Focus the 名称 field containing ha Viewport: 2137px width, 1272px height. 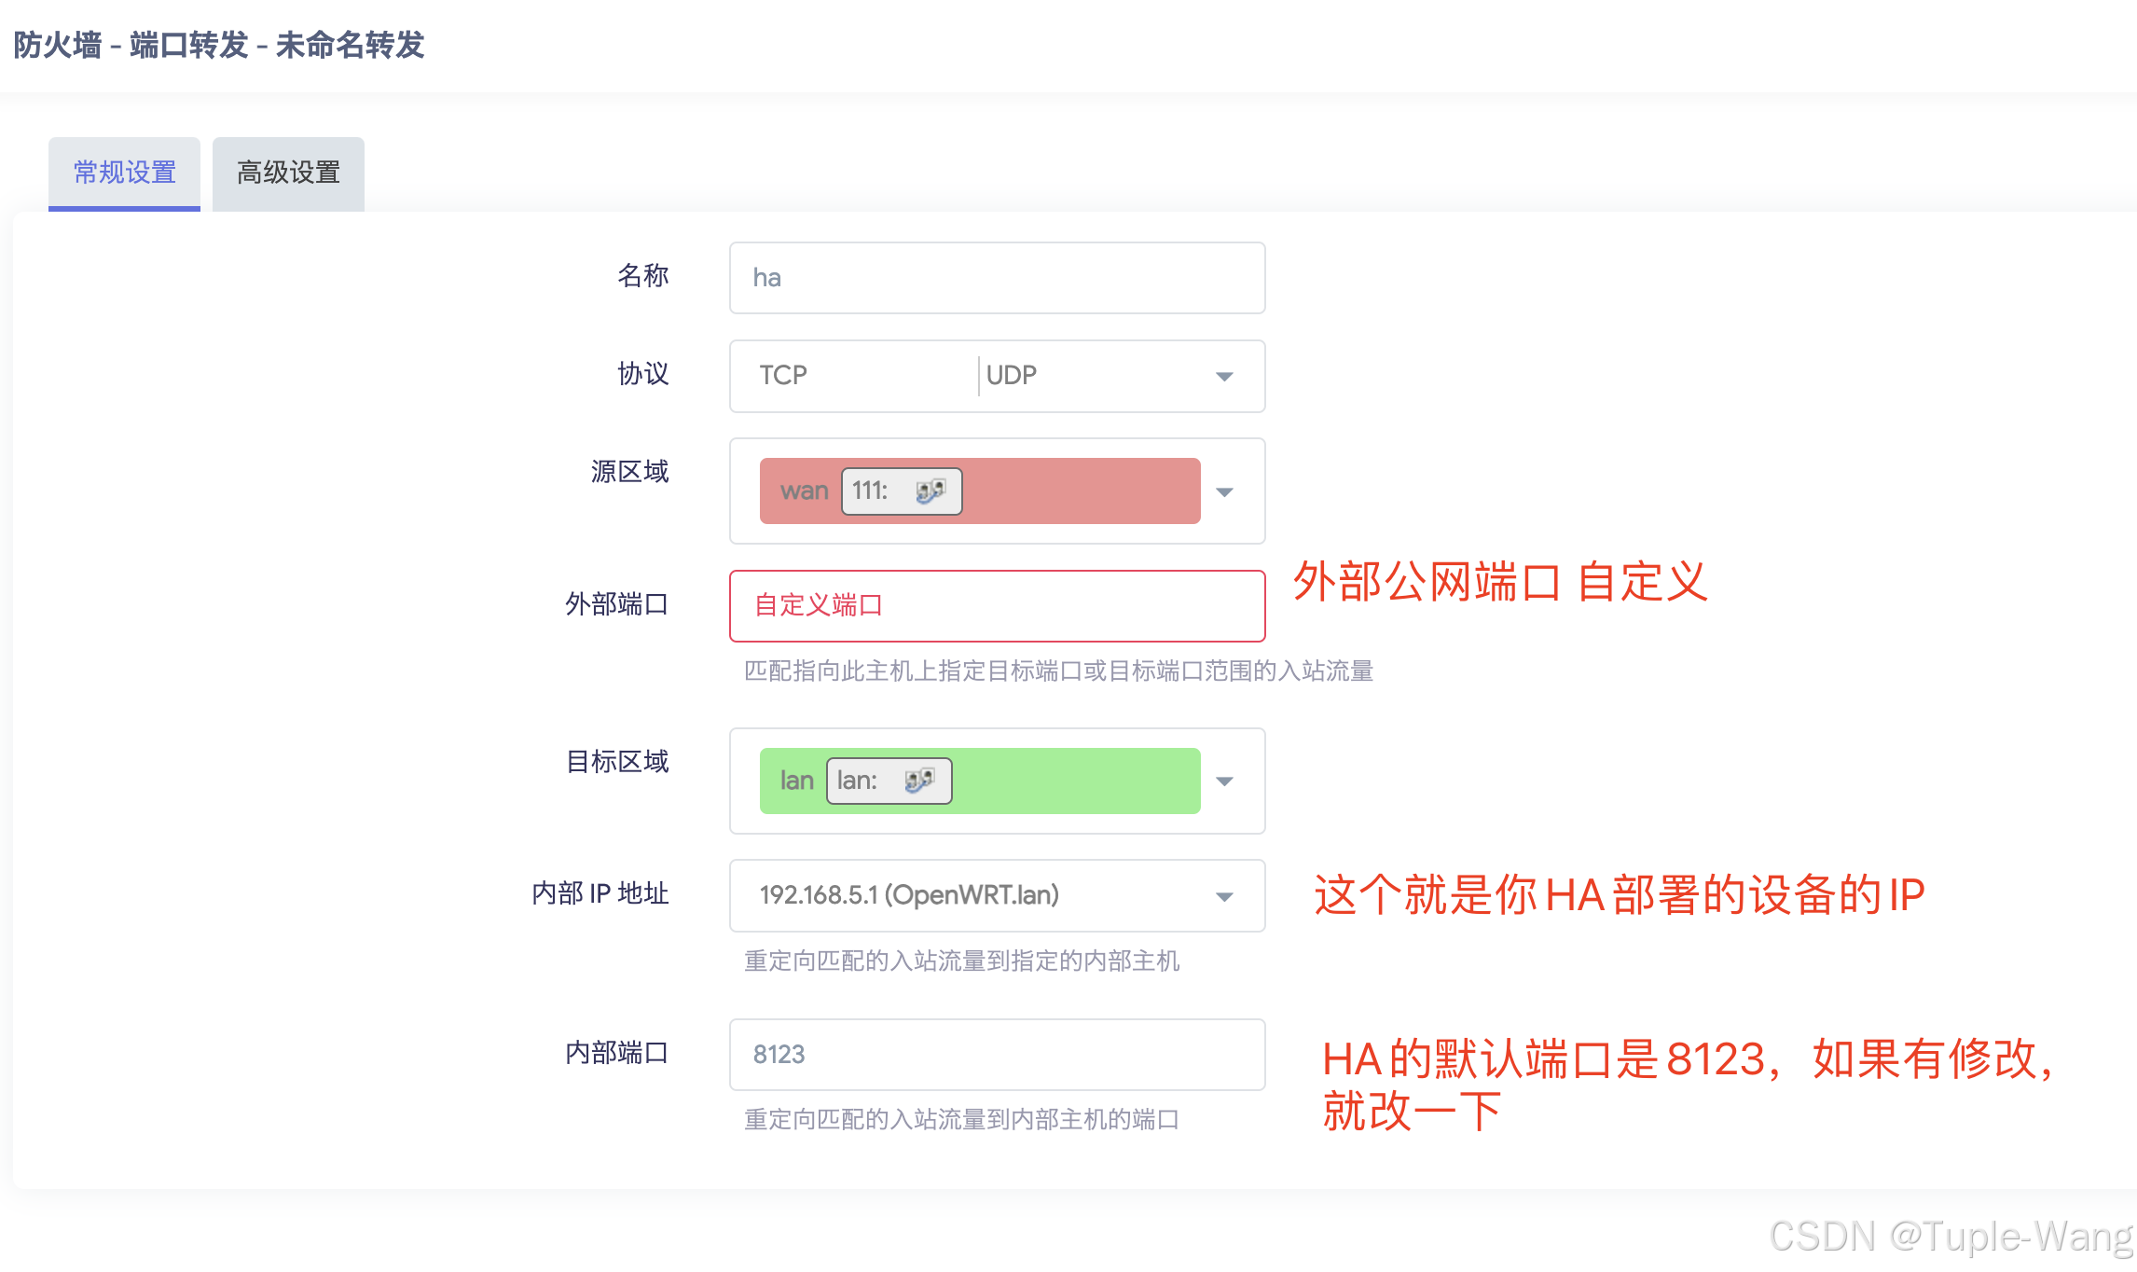coord(996,278)
